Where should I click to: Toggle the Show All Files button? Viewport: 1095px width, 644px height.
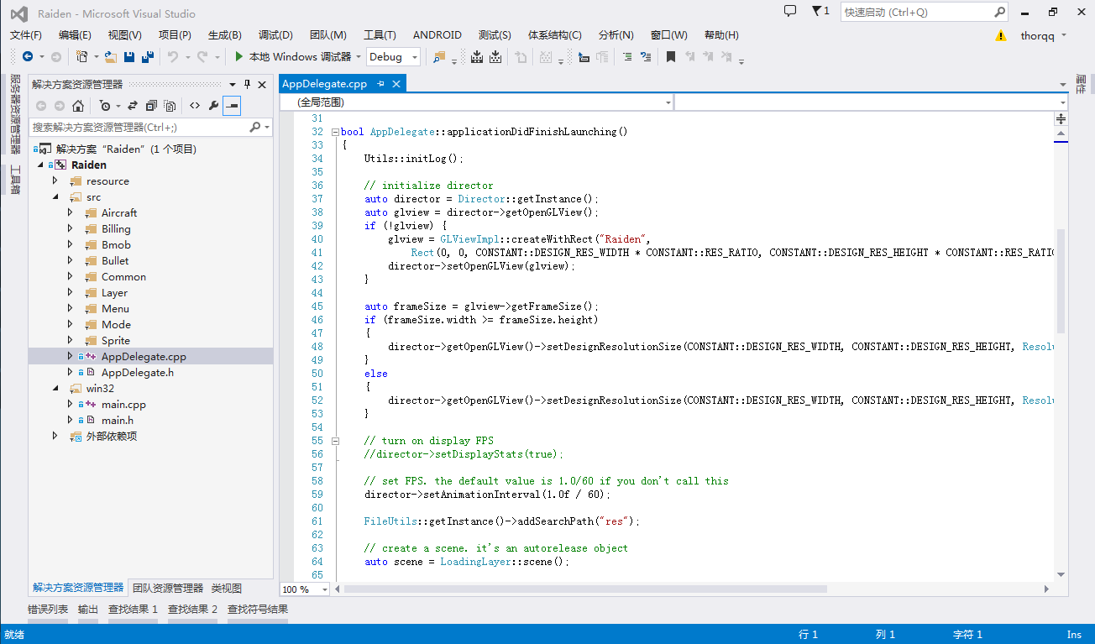[x=170, y=106]
